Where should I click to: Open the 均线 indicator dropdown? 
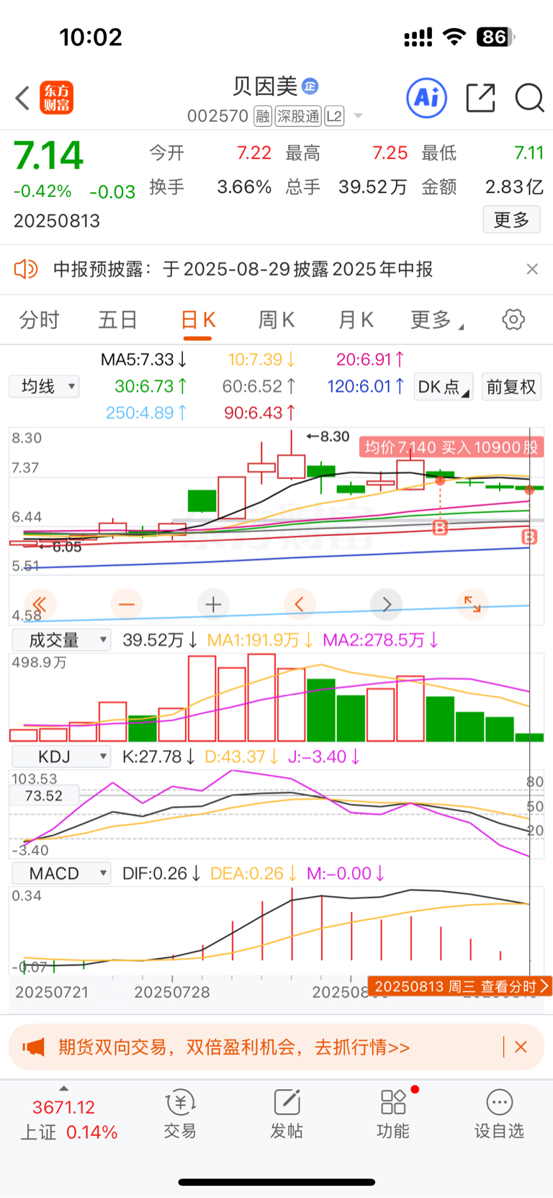(44, 387)
